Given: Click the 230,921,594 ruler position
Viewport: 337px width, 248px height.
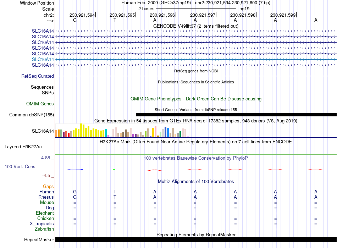Looking at the screenshot, I should click(x=82, y=15).
